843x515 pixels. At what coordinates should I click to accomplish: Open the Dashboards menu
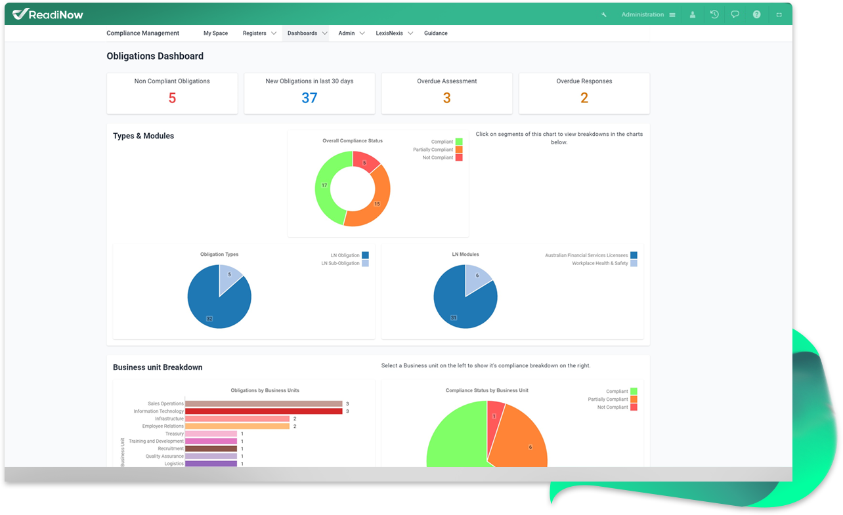point(302,33)
